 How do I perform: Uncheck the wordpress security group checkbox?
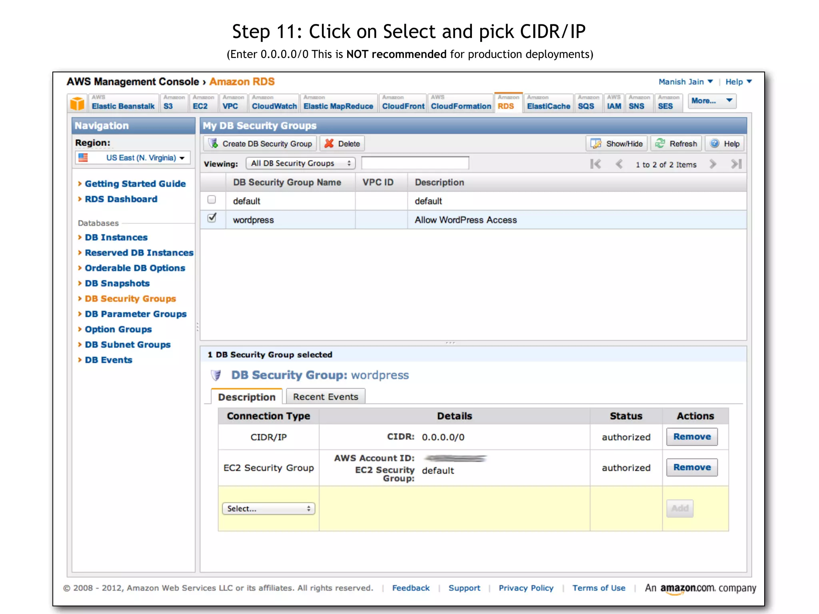pyautogui.click(x=212, y=218)
